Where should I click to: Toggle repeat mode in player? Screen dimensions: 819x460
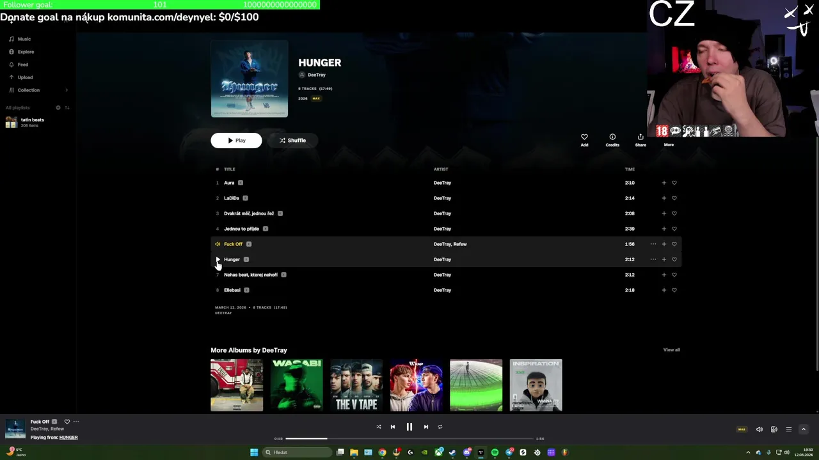coord(440,427)
